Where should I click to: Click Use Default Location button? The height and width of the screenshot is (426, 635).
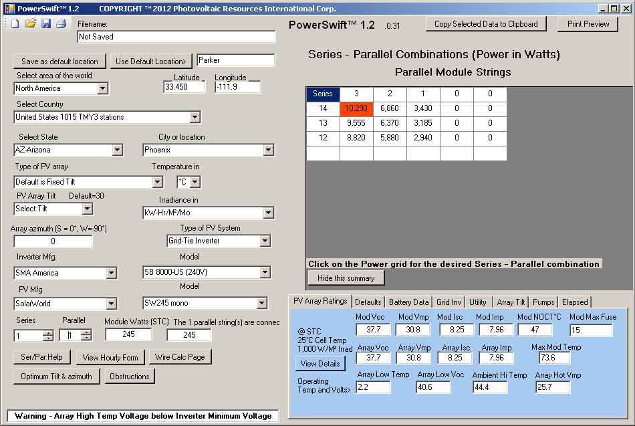[x=151, y=62]
